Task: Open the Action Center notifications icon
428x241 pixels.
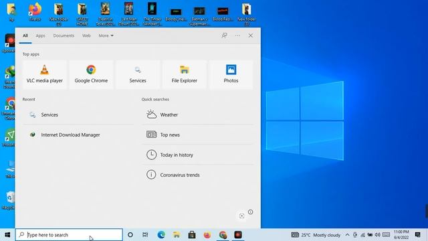Action: tap(417, 235)
